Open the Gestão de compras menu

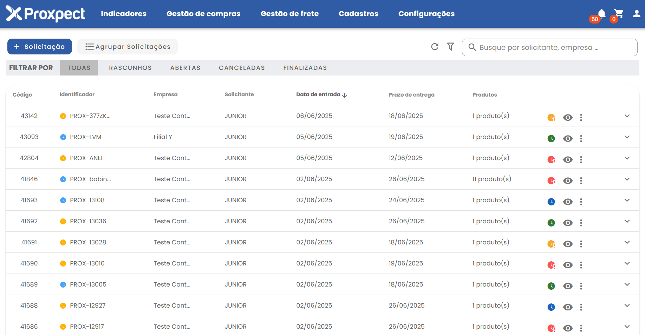[x=203, y=14]
